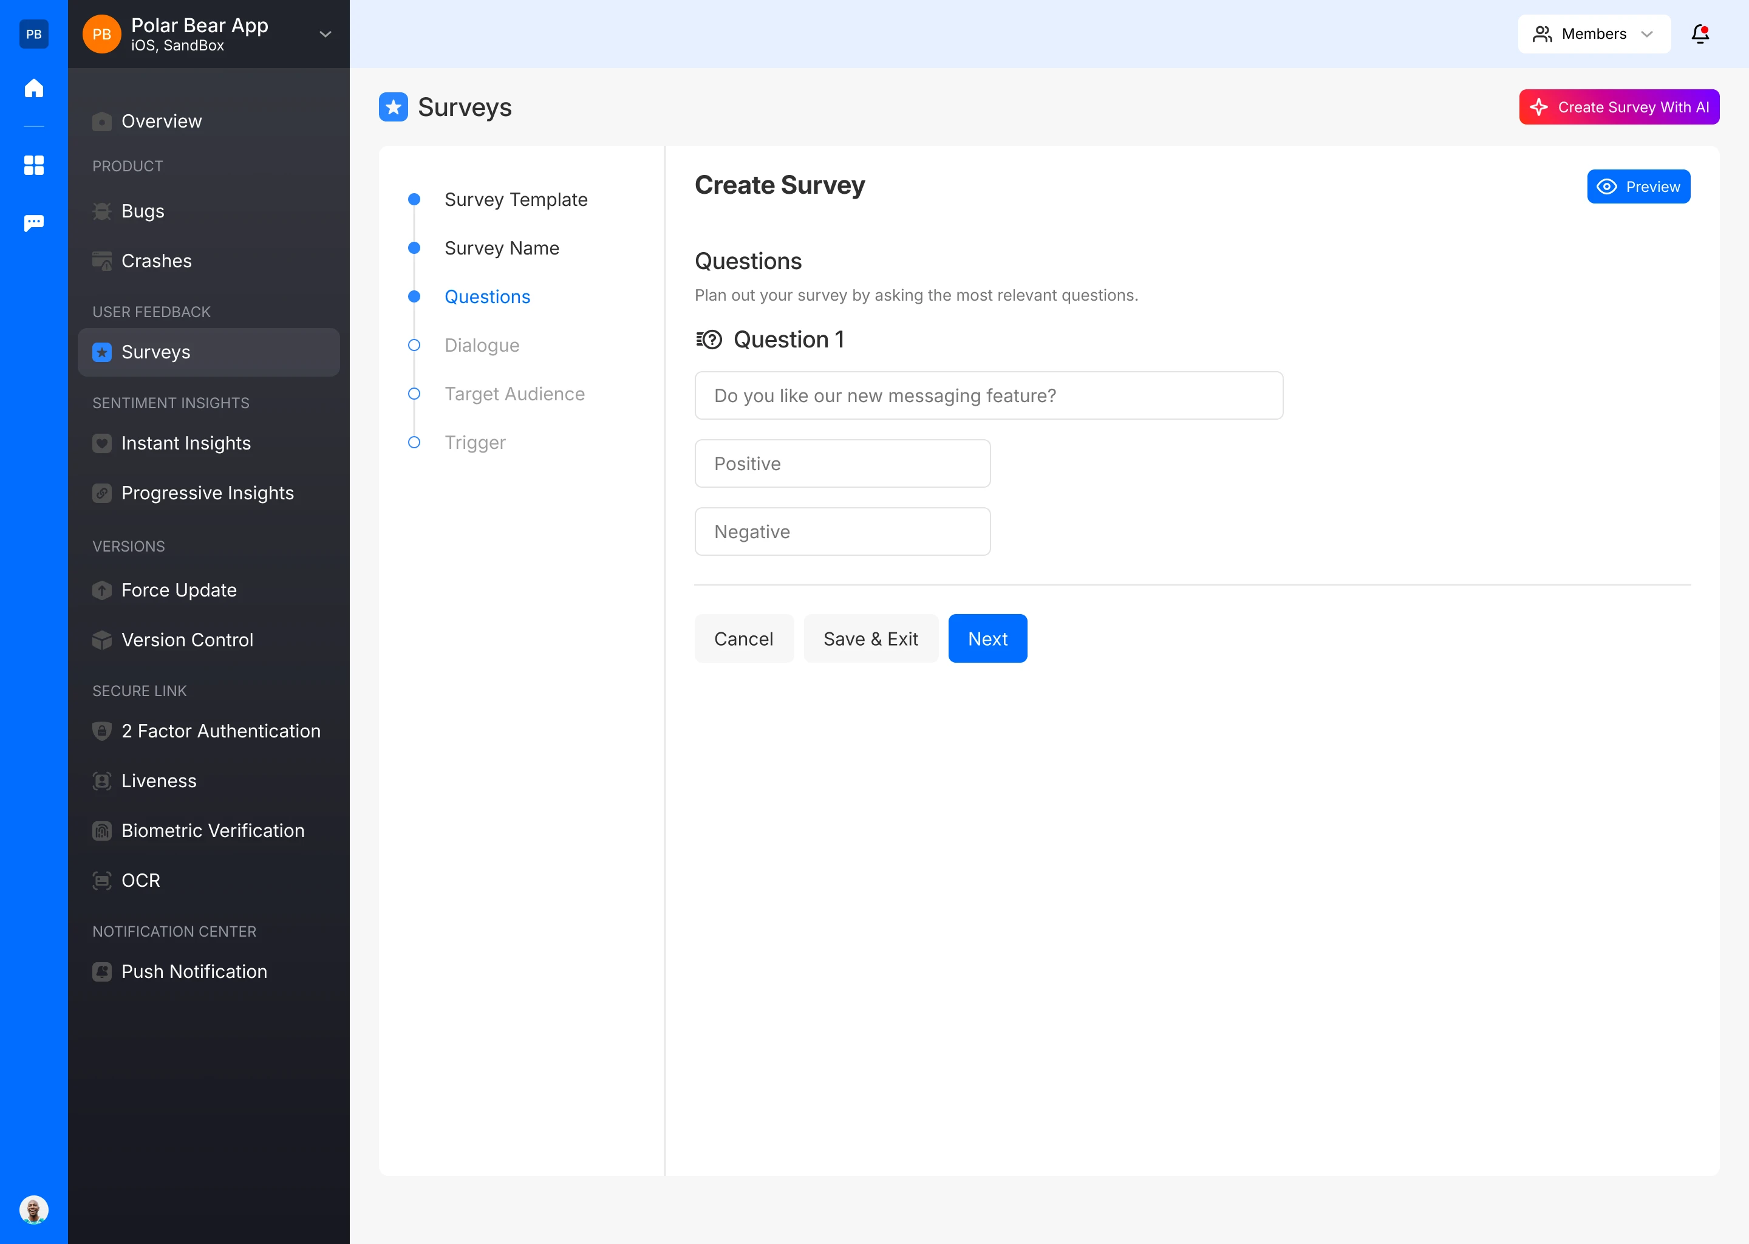
Task: Click the OCR scanner icon
Action: pos(102,880)
